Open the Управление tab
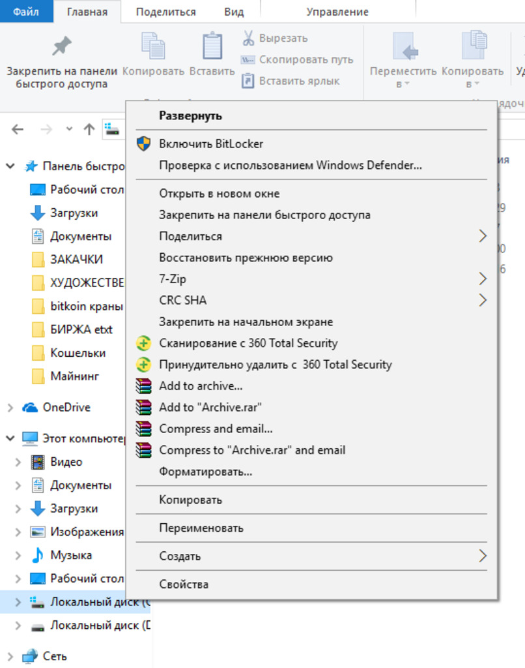The image size is (525, 668). (x=337, y=12)
